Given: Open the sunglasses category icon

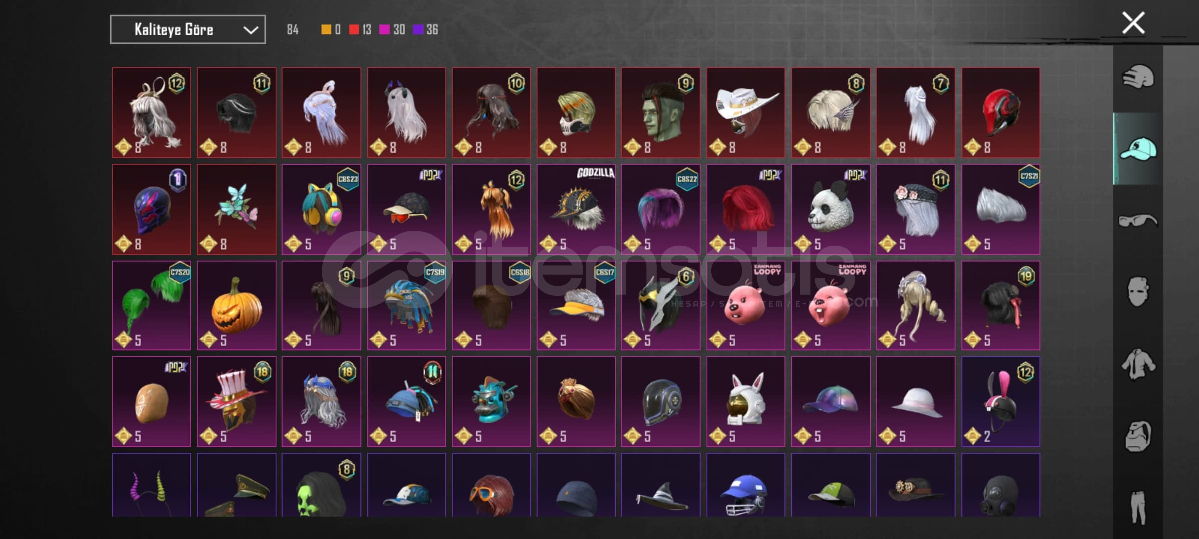Looking at the screenshot, I should coord(1138,220).
